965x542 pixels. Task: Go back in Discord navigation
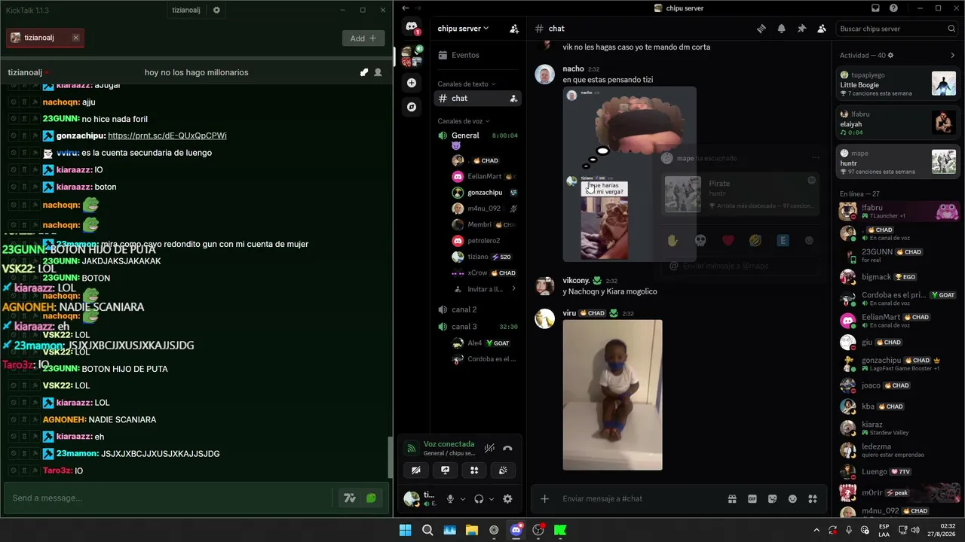406,8
